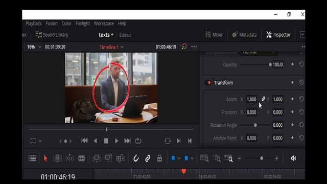Click the viewer bypass color grades icon
Viewport: 327px width, 184px height.
184,47
